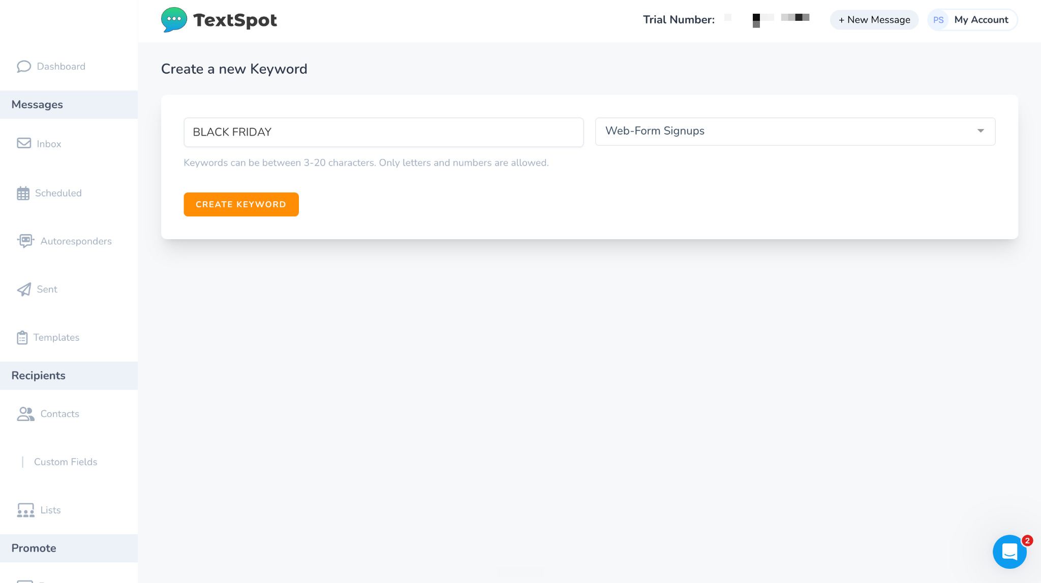1041x583 pixels.
Task: Click the Scheduled calendar icon
Action: [23, 193]
